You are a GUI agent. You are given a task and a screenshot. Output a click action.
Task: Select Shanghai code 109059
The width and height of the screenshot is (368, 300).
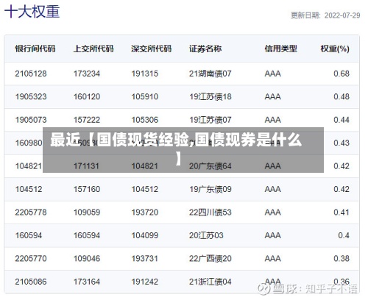[x=87, y=213]
